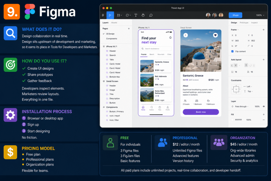Screen dimensions: 271x181
Task: Click the layer opacity 100% value
Action: pos(257,107)
